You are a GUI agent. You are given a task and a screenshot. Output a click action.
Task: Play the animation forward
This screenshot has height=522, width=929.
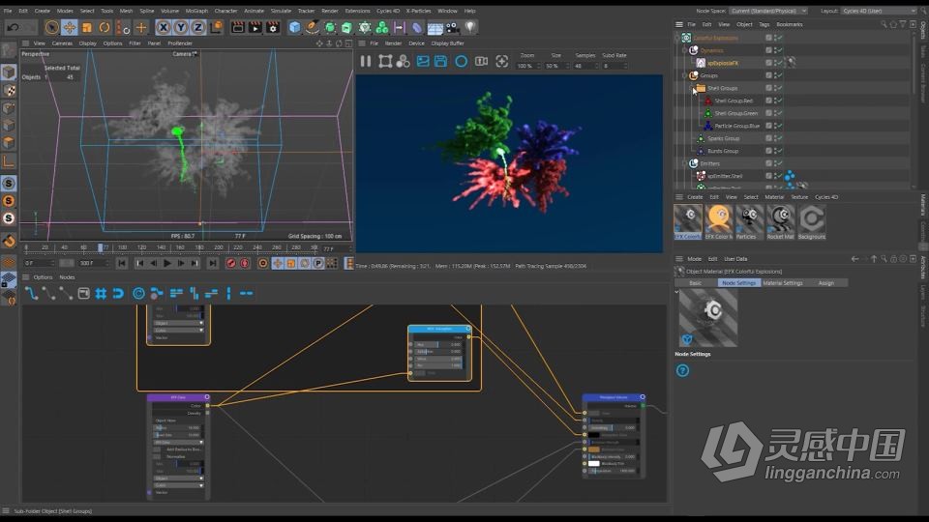167,263
